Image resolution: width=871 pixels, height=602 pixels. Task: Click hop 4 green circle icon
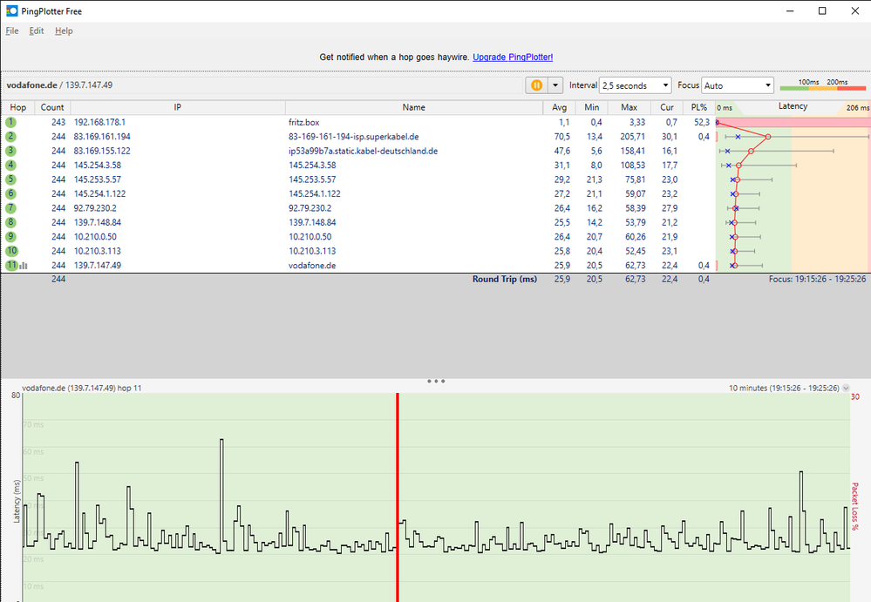11,166
